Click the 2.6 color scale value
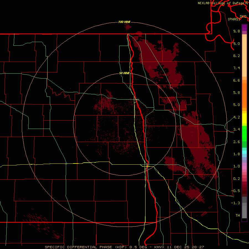This screenshot has height=249, width=249. pos(237,142)
